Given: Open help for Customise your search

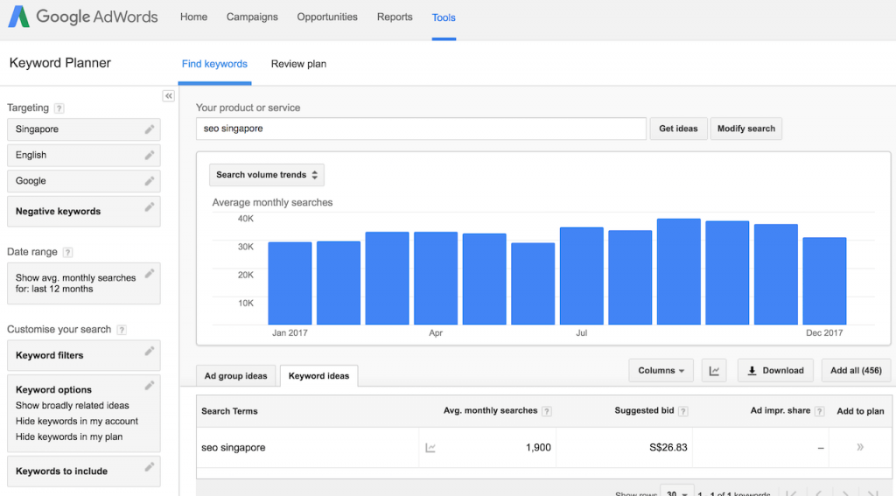Looking at the screenshot, I should click(x=121, y=330).
